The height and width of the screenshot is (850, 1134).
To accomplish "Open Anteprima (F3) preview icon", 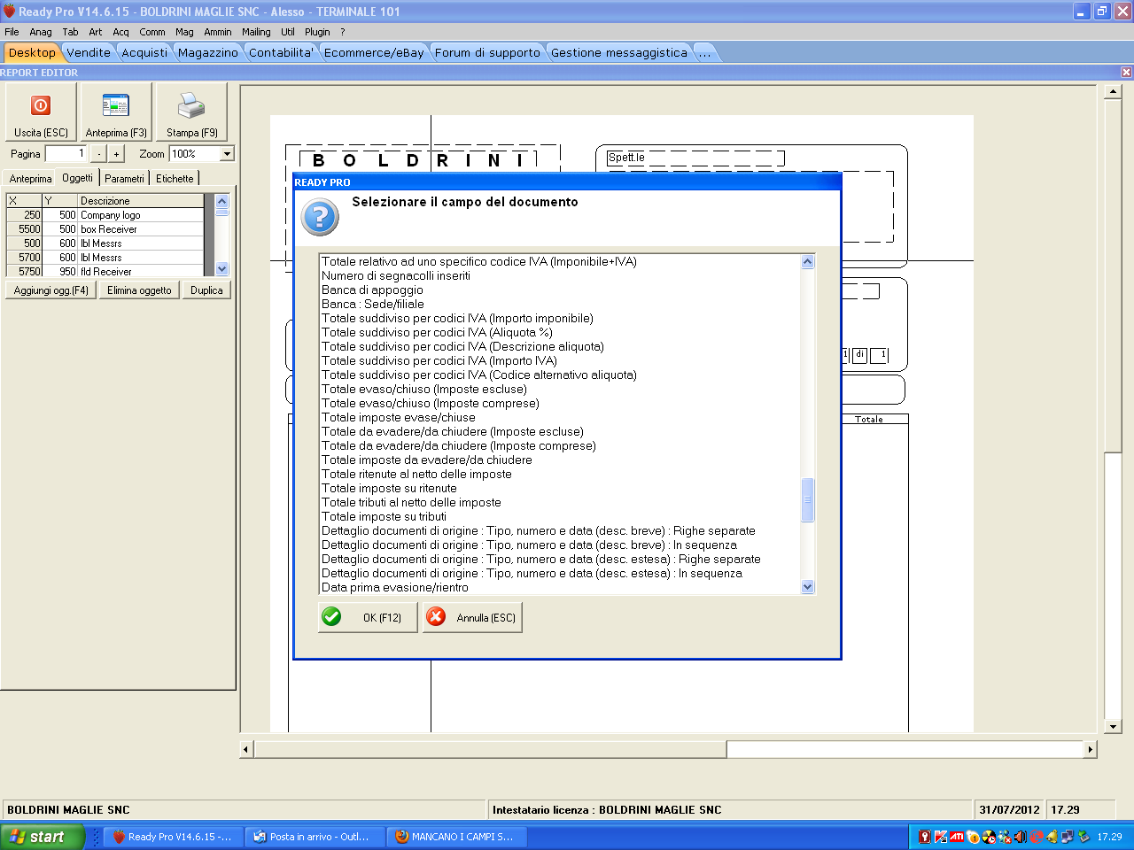I will pyautogui.click(x=116, y=111).
